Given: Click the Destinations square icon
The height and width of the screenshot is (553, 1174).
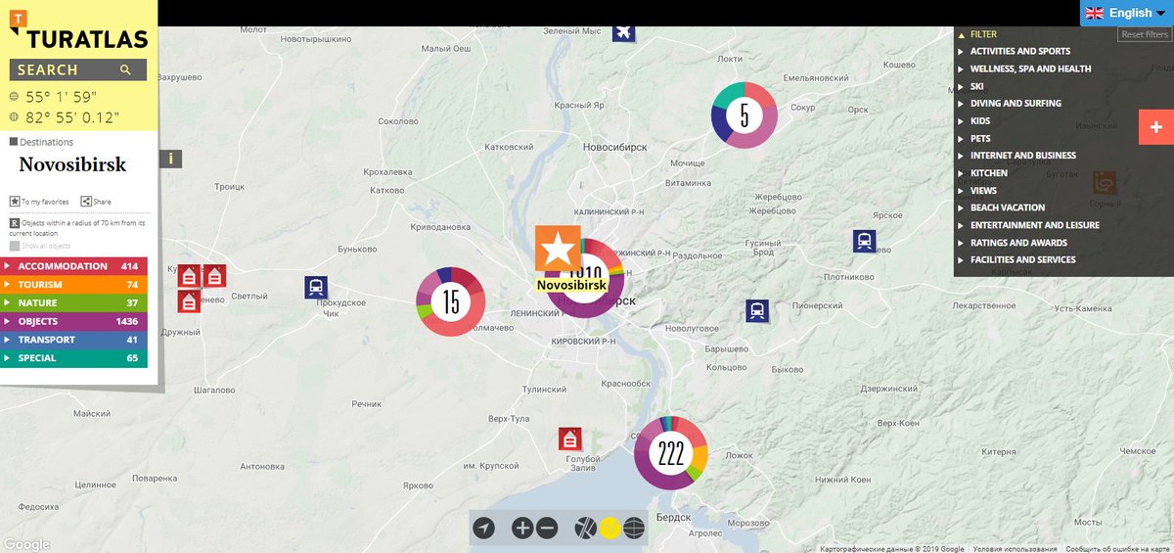Looking at the screenshot, I should [x=13, y=142].
